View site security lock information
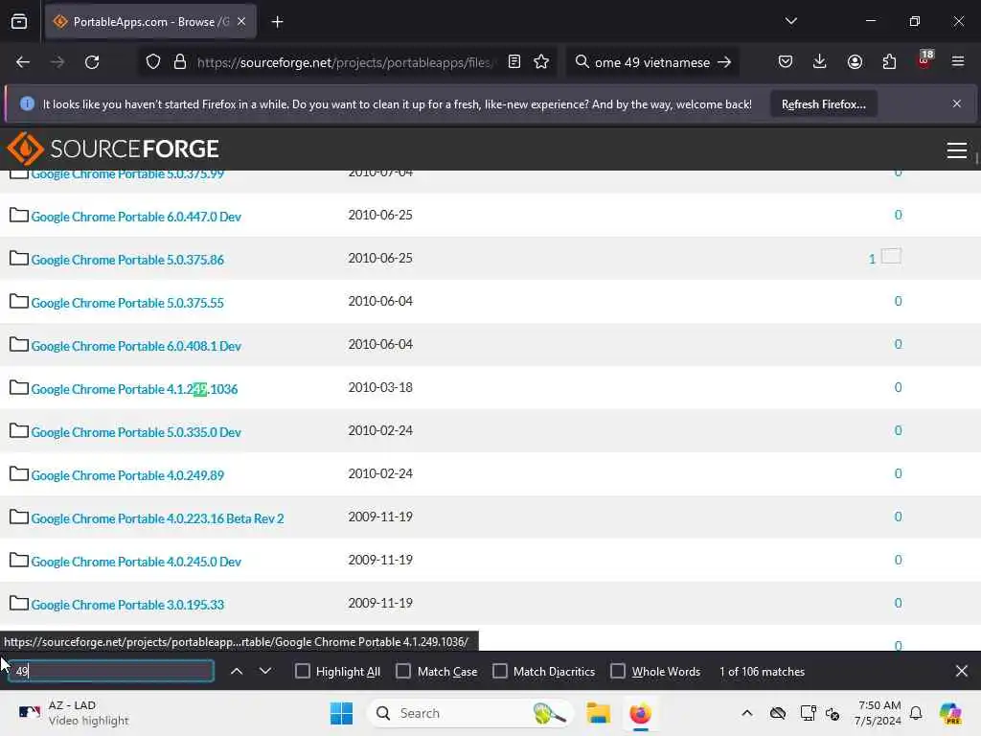Screen dimensions: 981x736 pyautogui.click(x=180, y=62)
